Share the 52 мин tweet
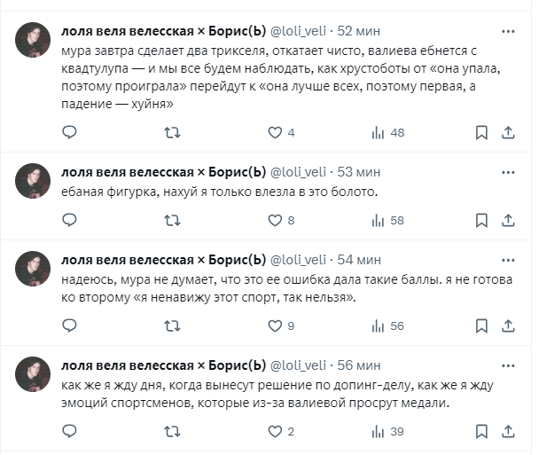 (509, 132)
